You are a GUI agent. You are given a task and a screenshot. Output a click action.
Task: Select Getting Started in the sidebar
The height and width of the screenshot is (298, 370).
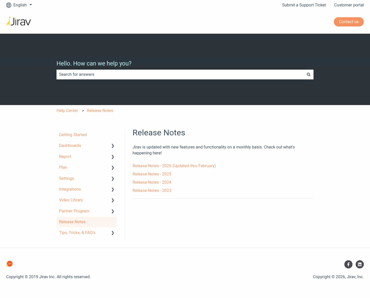click(x=73, y=135)
